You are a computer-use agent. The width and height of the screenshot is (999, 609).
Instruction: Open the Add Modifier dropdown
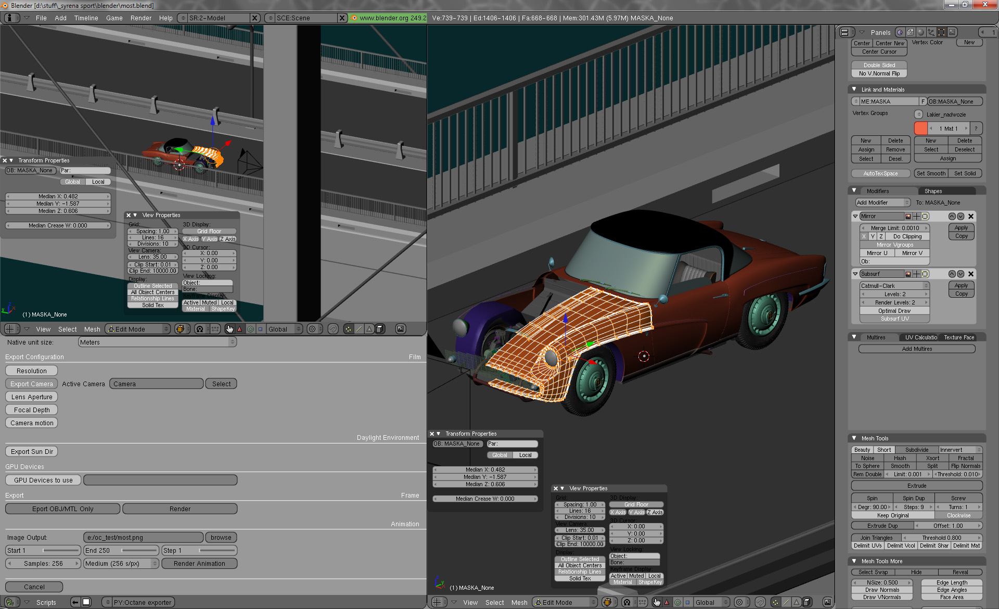(882, 202)
